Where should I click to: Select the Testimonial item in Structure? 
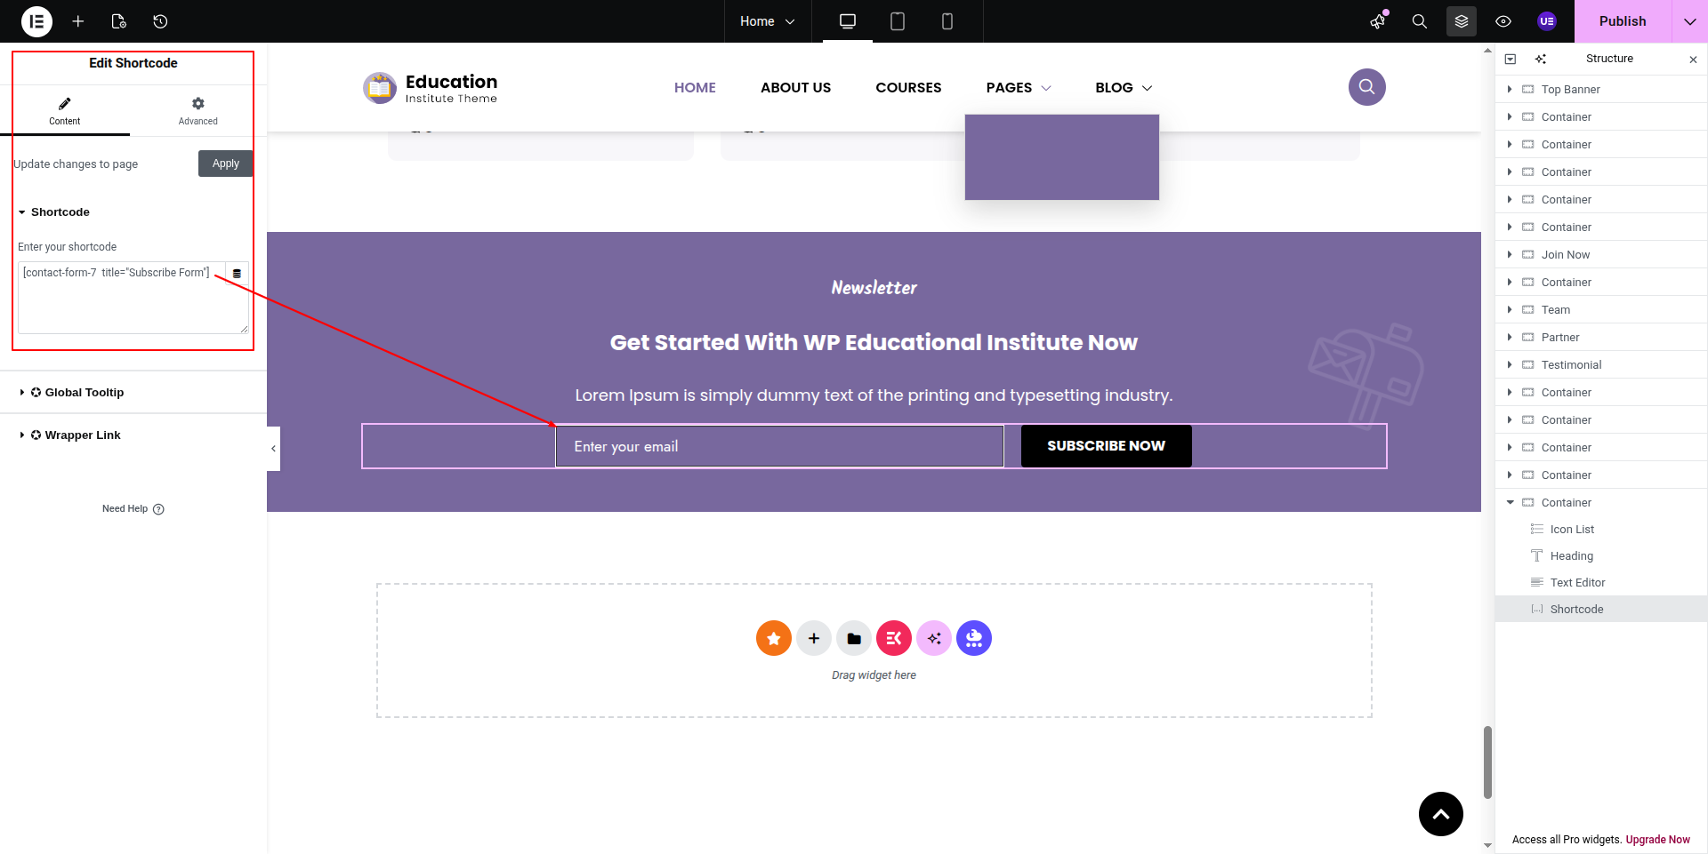(1571, 365)
